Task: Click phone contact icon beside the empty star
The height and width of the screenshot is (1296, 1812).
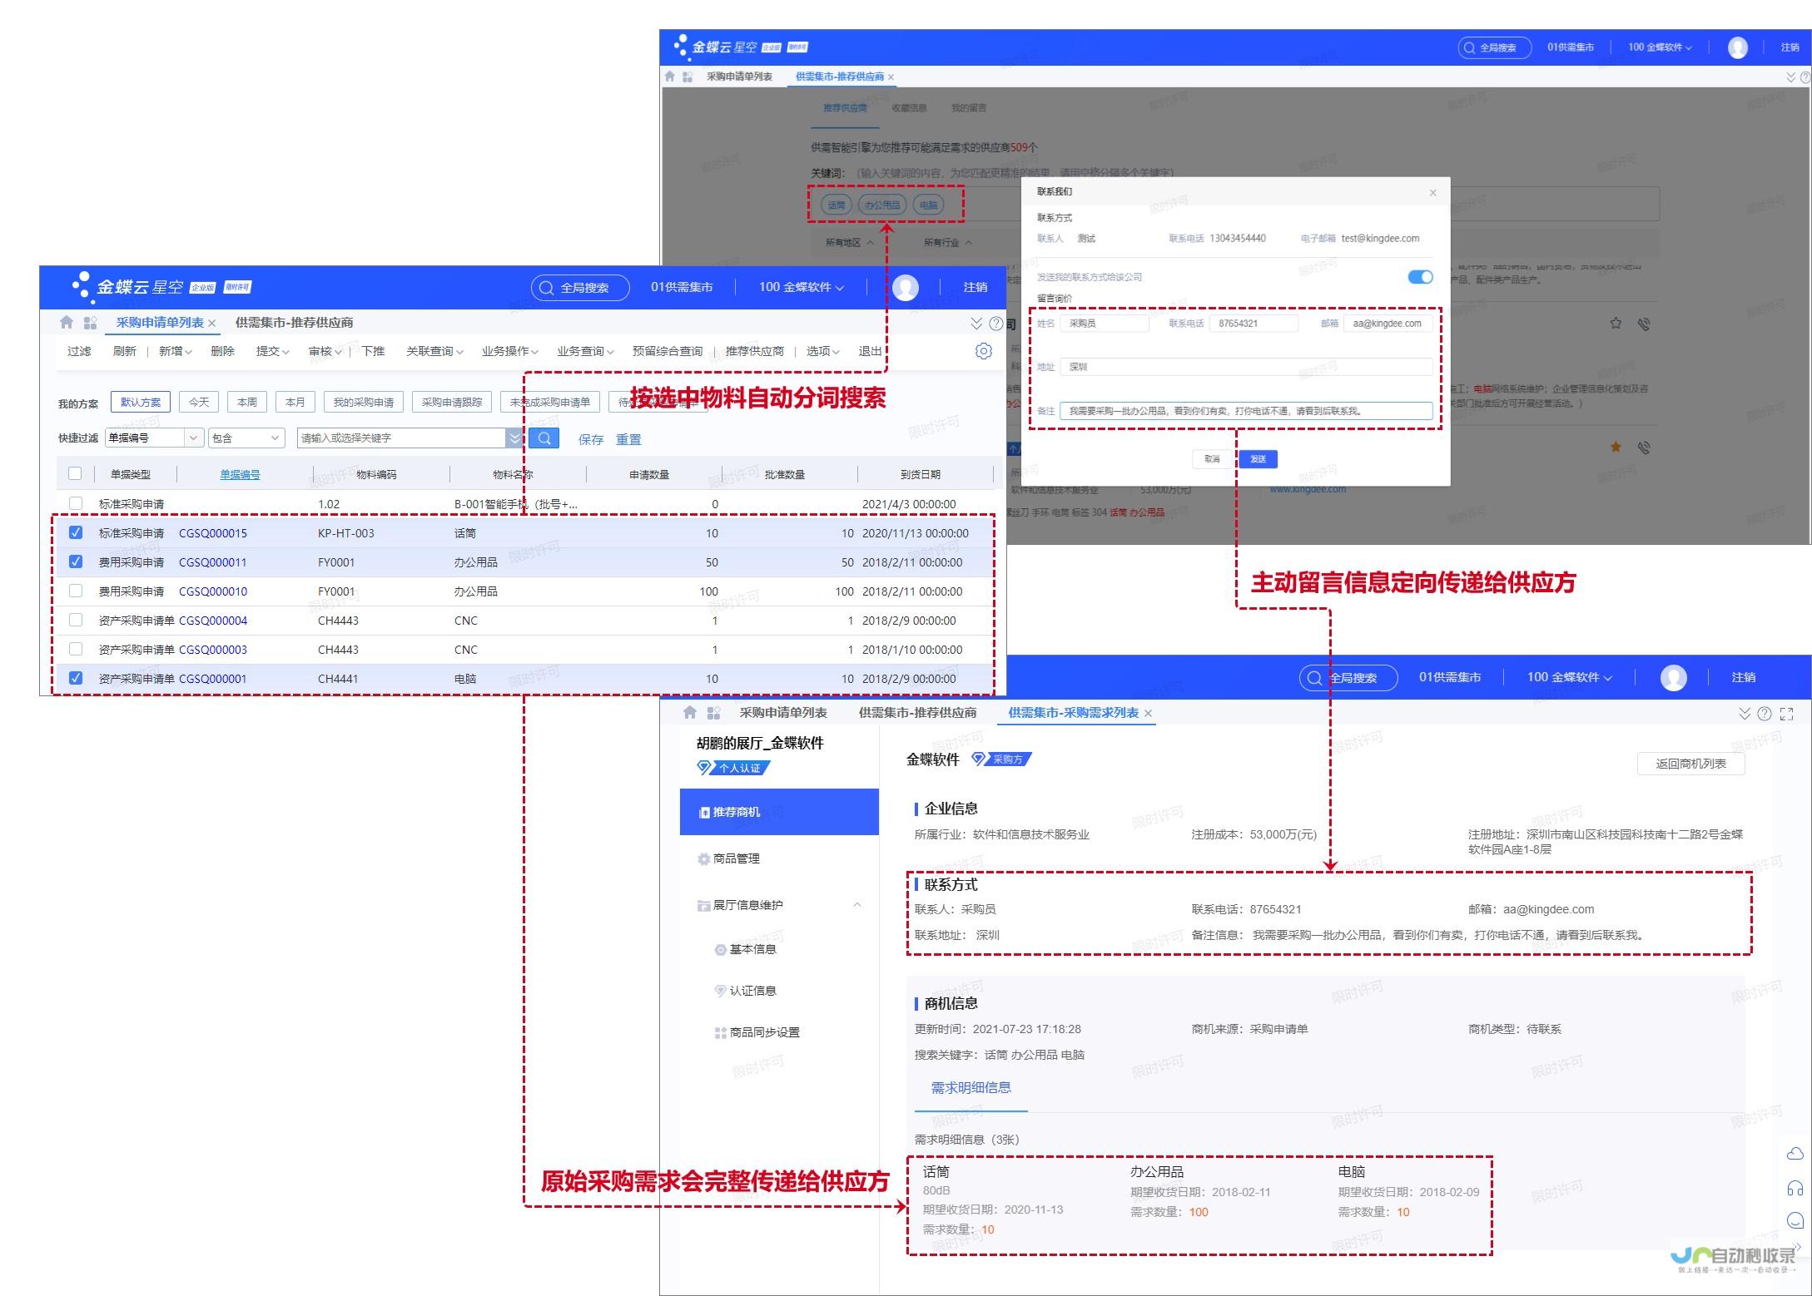Action: [1644, 324]
